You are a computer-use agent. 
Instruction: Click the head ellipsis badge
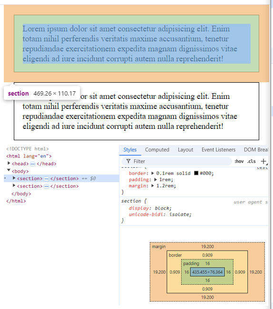(x=32, y=164)
